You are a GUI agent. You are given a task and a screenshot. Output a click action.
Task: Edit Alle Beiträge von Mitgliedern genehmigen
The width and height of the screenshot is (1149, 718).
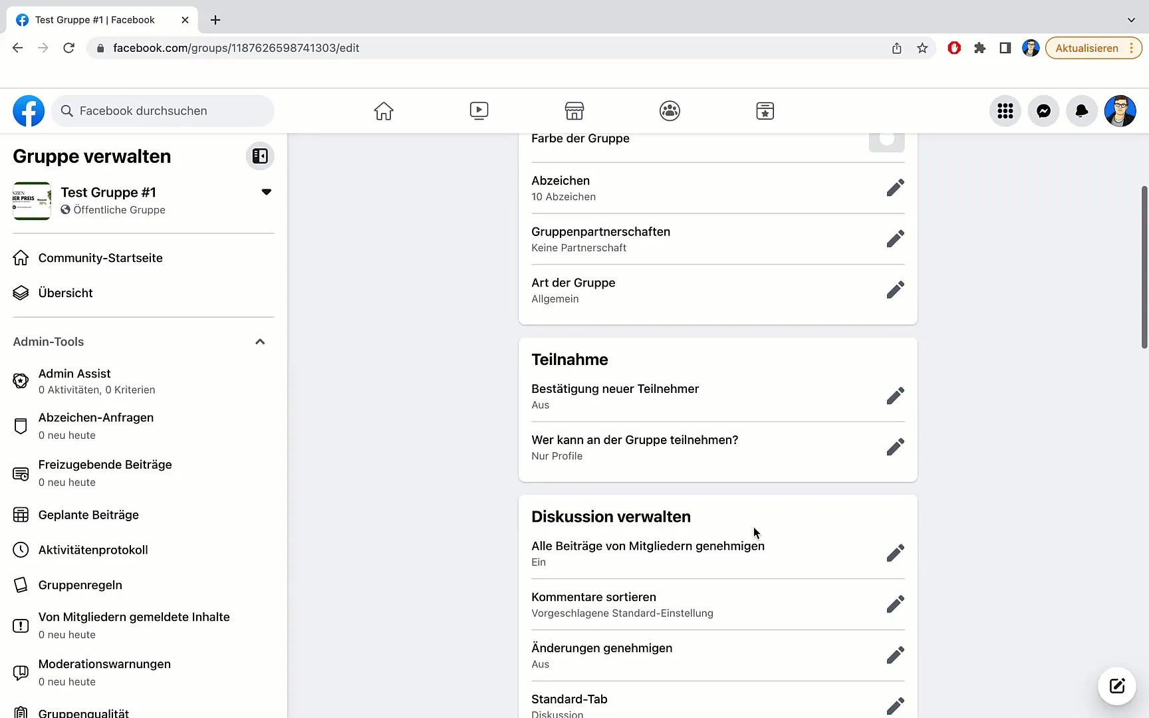click(895, 553)
